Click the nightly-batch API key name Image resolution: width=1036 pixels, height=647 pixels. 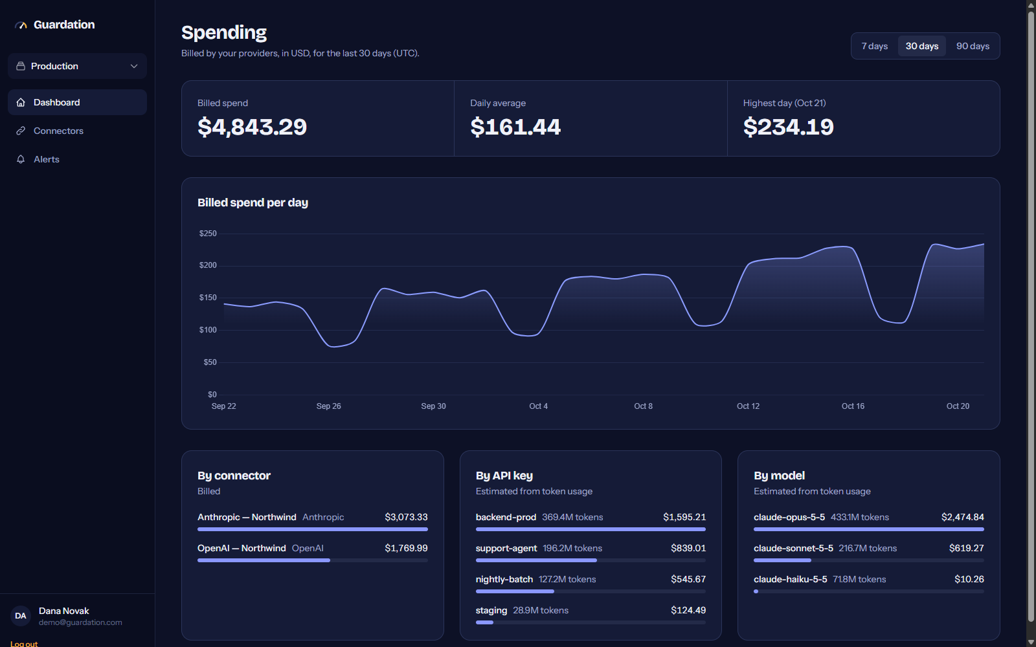[x=504, y=579]
